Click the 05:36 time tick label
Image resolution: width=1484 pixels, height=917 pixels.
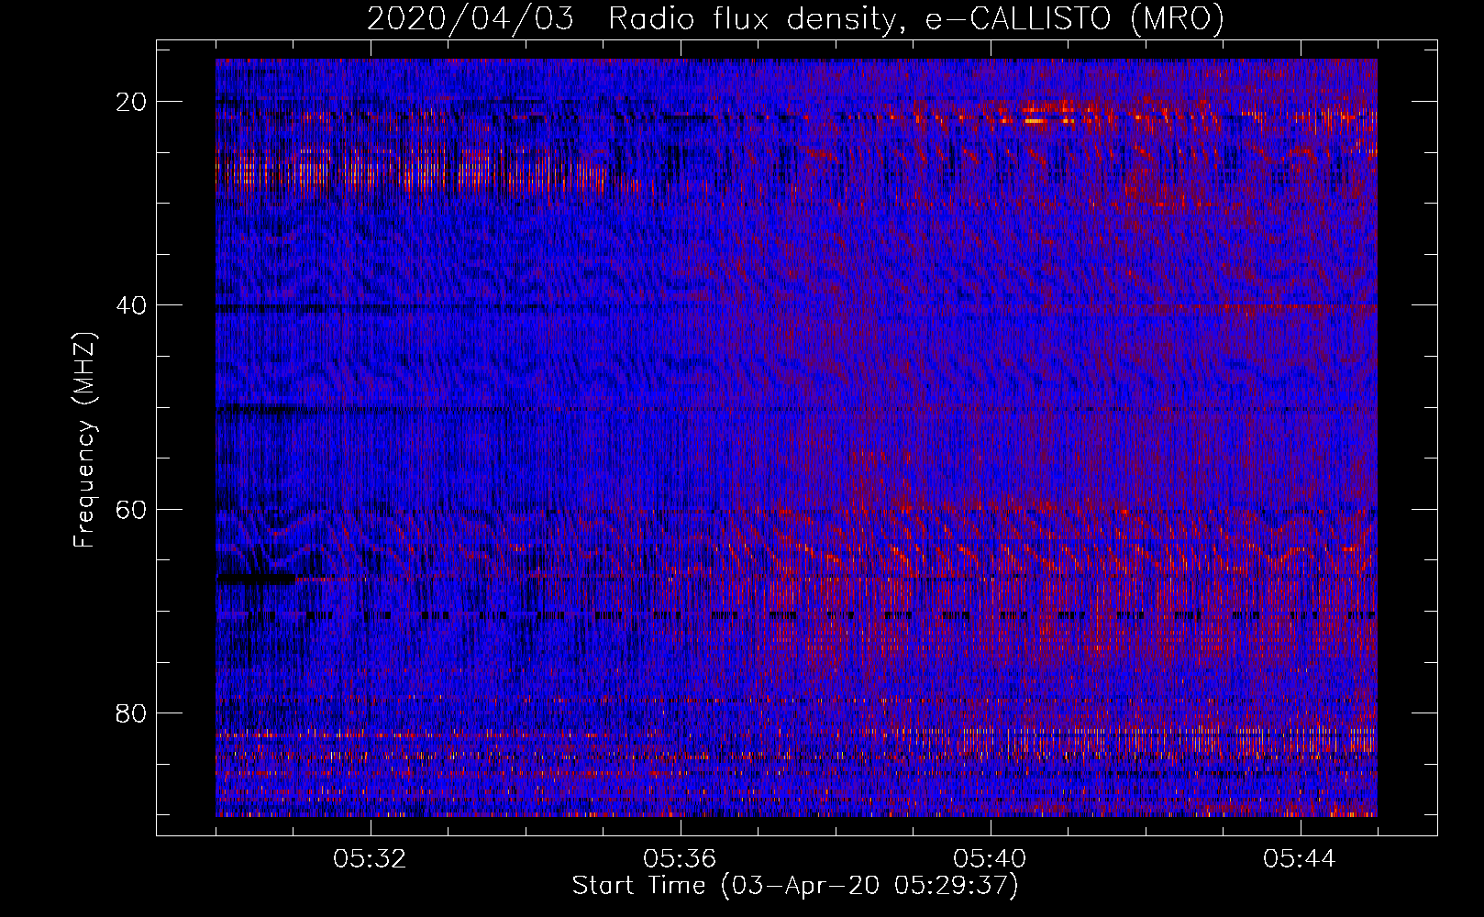click(680, 859)
